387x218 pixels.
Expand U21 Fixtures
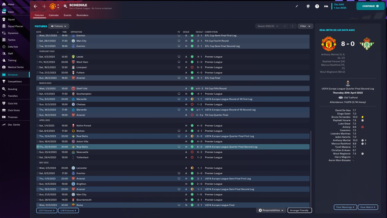[47, 210]
